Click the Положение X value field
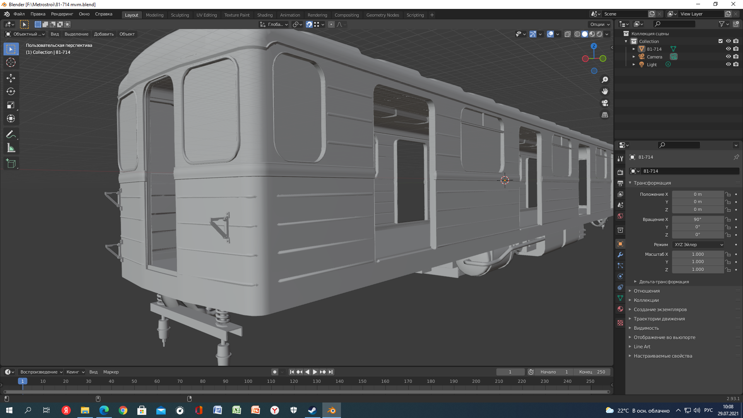The image size is (743, 418). tap(697, 194)
